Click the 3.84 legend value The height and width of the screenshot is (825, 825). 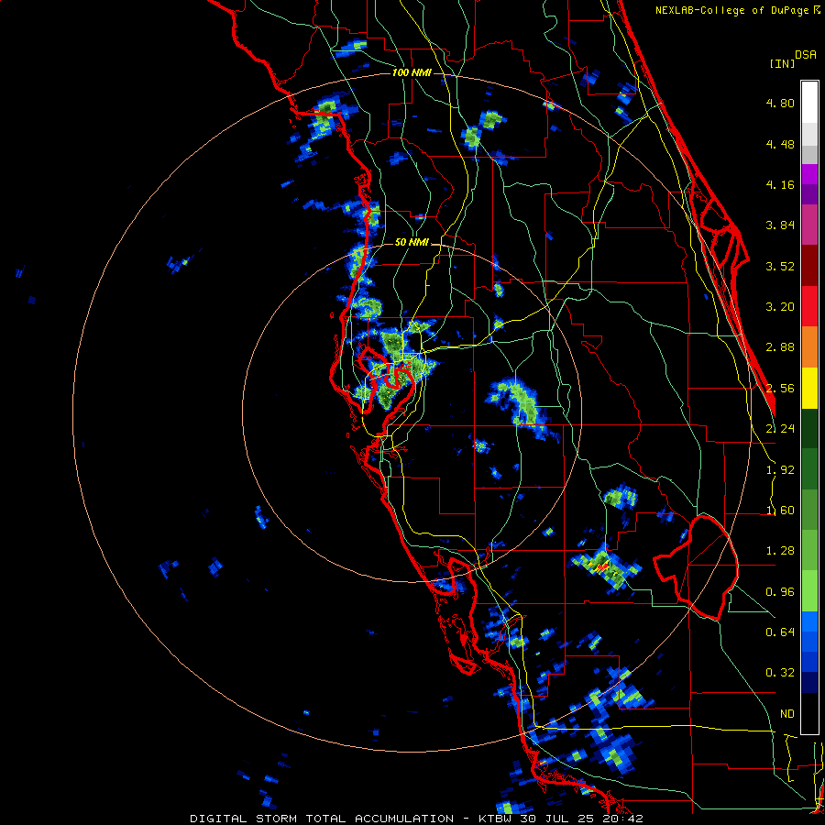click(x=780, y=225)
